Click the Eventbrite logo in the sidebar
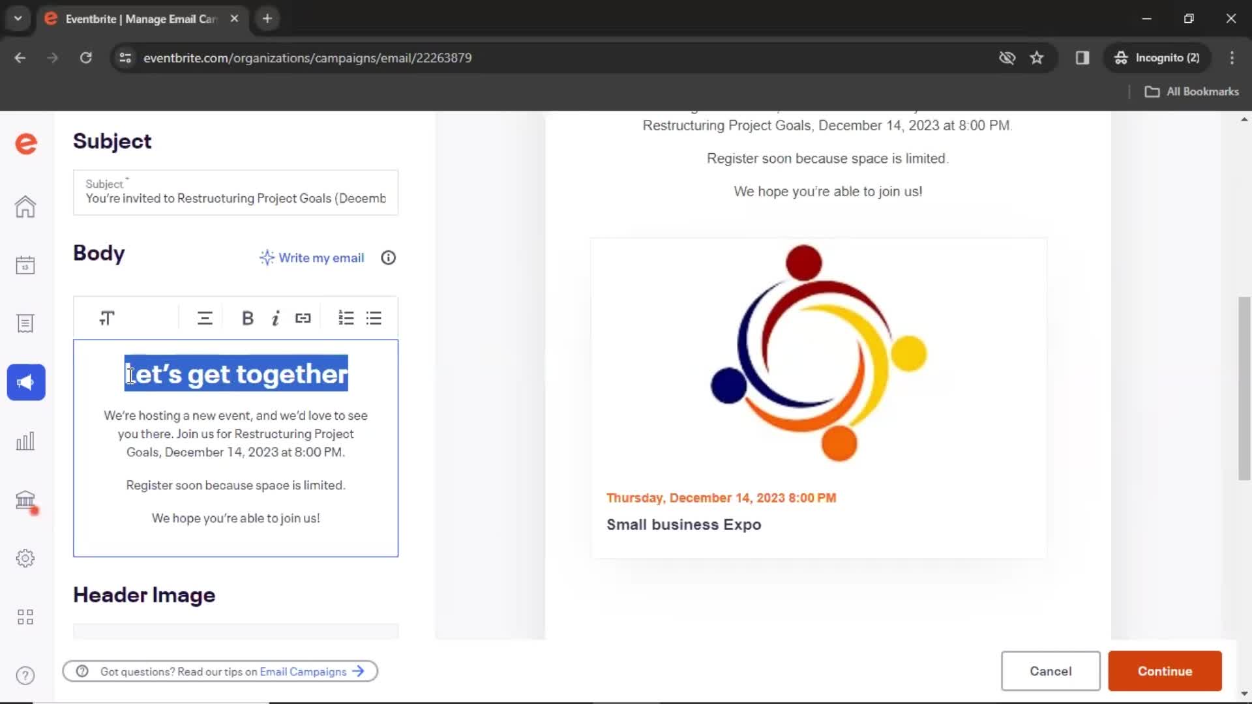The image size is (1252, 704). coord(26,143)
